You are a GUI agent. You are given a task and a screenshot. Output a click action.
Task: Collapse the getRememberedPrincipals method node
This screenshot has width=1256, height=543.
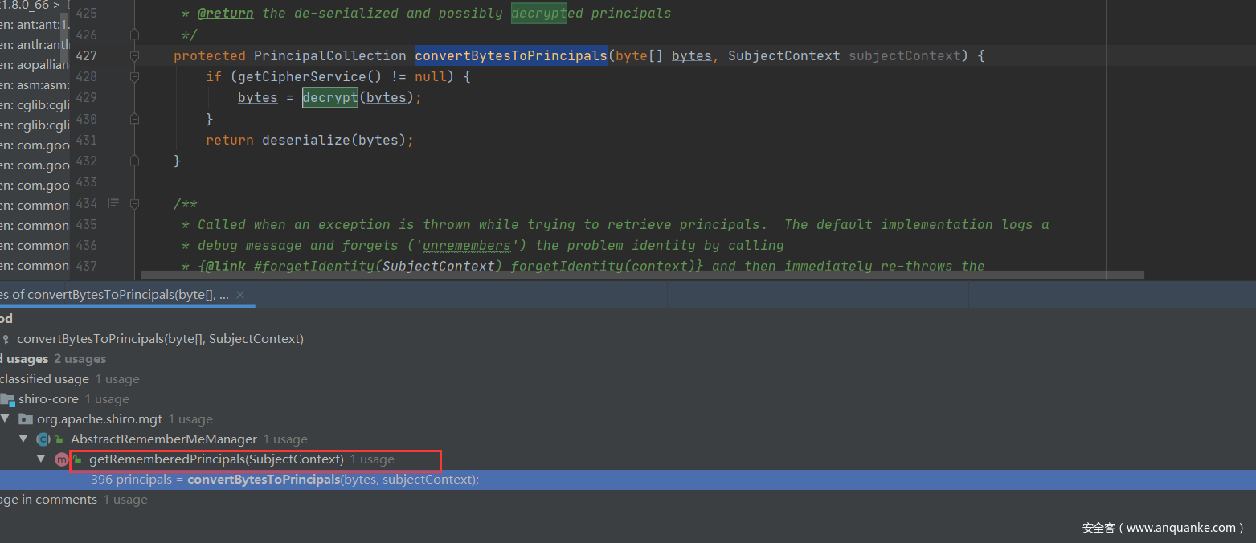41,459
